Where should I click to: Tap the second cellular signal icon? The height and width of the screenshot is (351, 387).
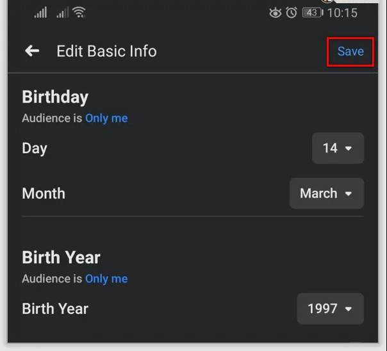point(62,13)
